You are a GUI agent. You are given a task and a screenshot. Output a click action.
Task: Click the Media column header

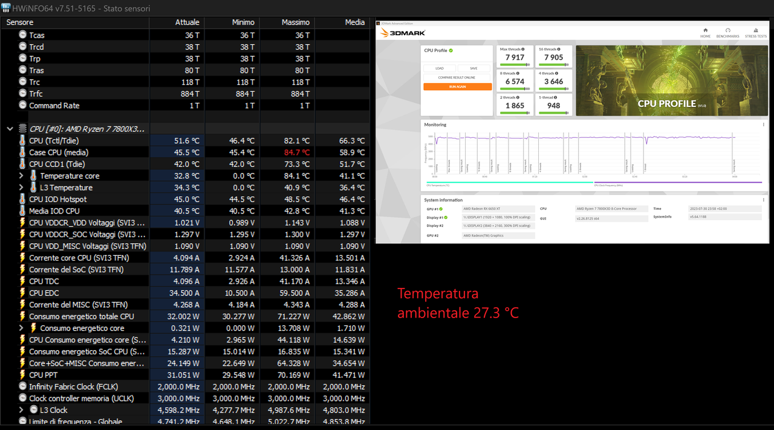[x=342, y=22]
